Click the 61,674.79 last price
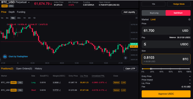This screenshot has height=99, width=193. pos(42,4)
